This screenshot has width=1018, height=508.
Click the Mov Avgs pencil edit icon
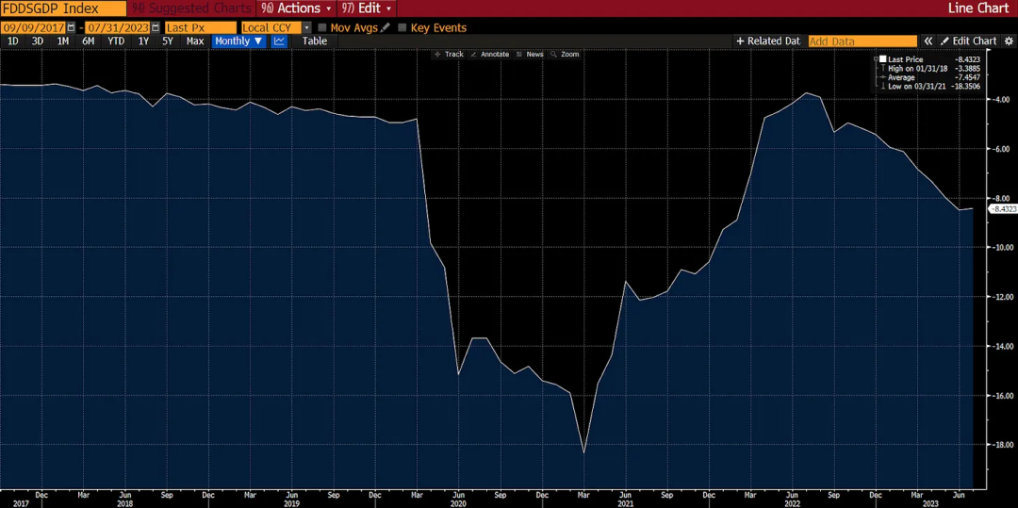click(x=385, y=28)
